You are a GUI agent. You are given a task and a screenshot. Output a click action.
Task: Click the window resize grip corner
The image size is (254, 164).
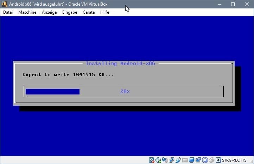coord(252,162)
